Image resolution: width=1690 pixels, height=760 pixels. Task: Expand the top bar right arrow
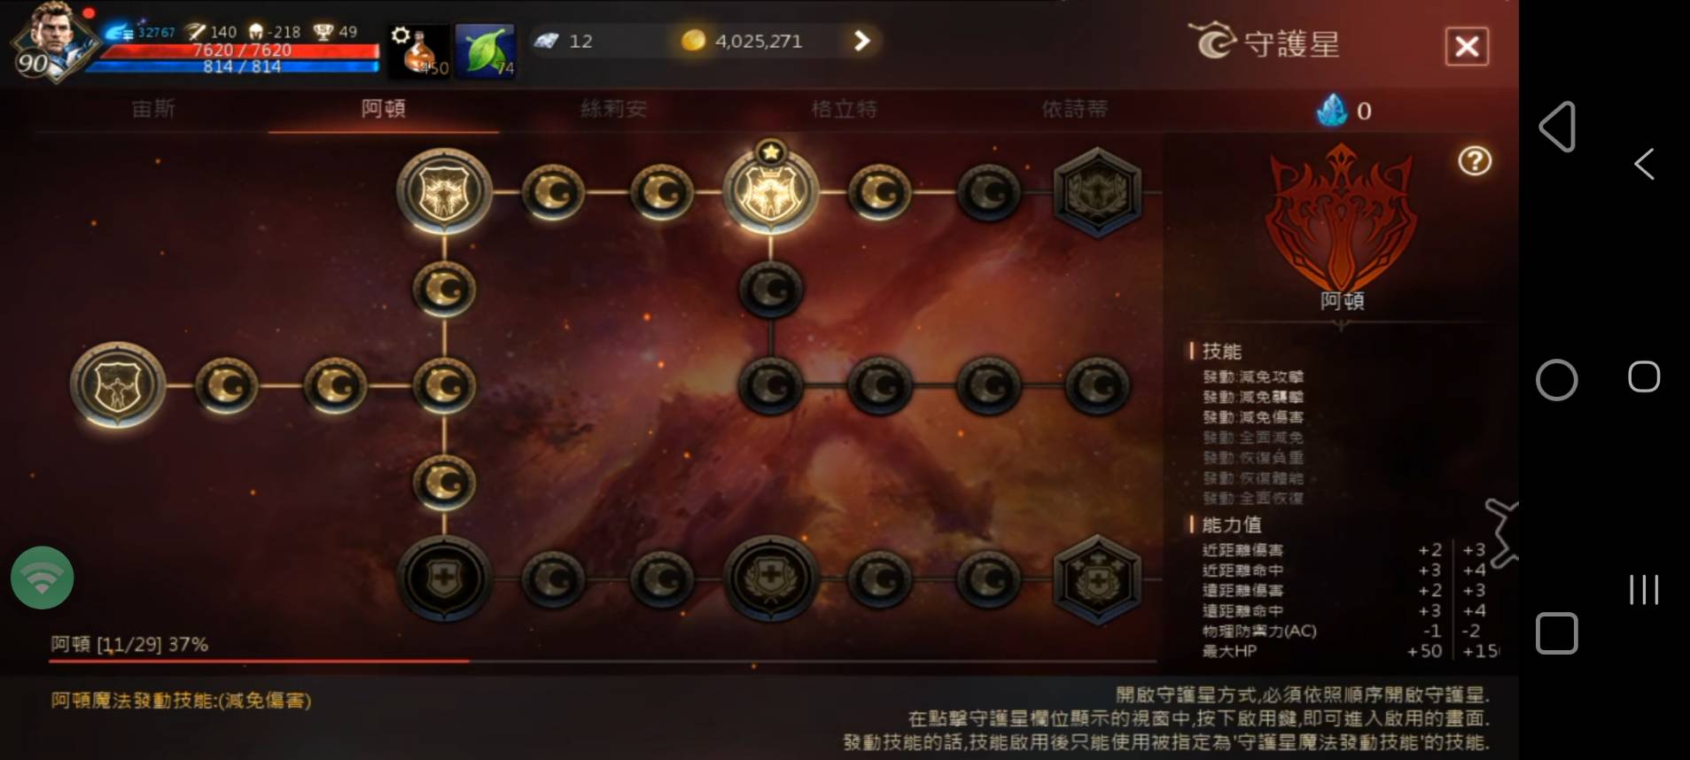(x=861, y=41)
